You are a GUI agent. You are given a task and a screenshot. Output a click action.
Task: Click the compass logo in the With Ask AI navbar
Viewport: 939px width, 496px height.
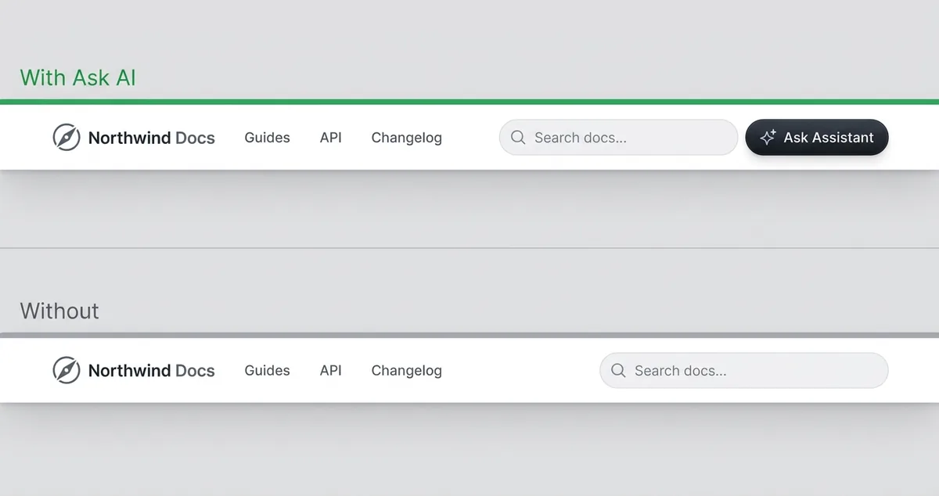67,138
